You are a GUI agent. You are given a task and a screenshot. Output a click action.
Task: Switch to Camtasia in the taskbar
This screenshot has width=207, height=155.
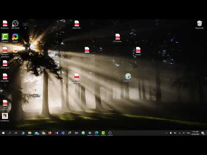[x=103, y=133]
